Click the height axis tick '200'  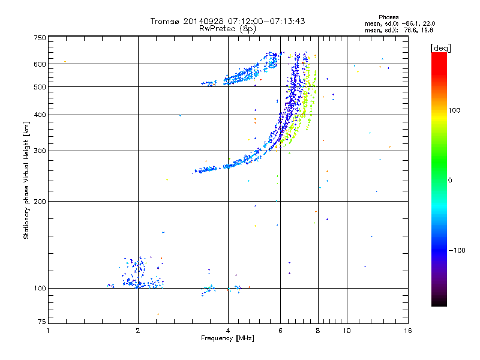pyautogui.click(x=40, y=202)
